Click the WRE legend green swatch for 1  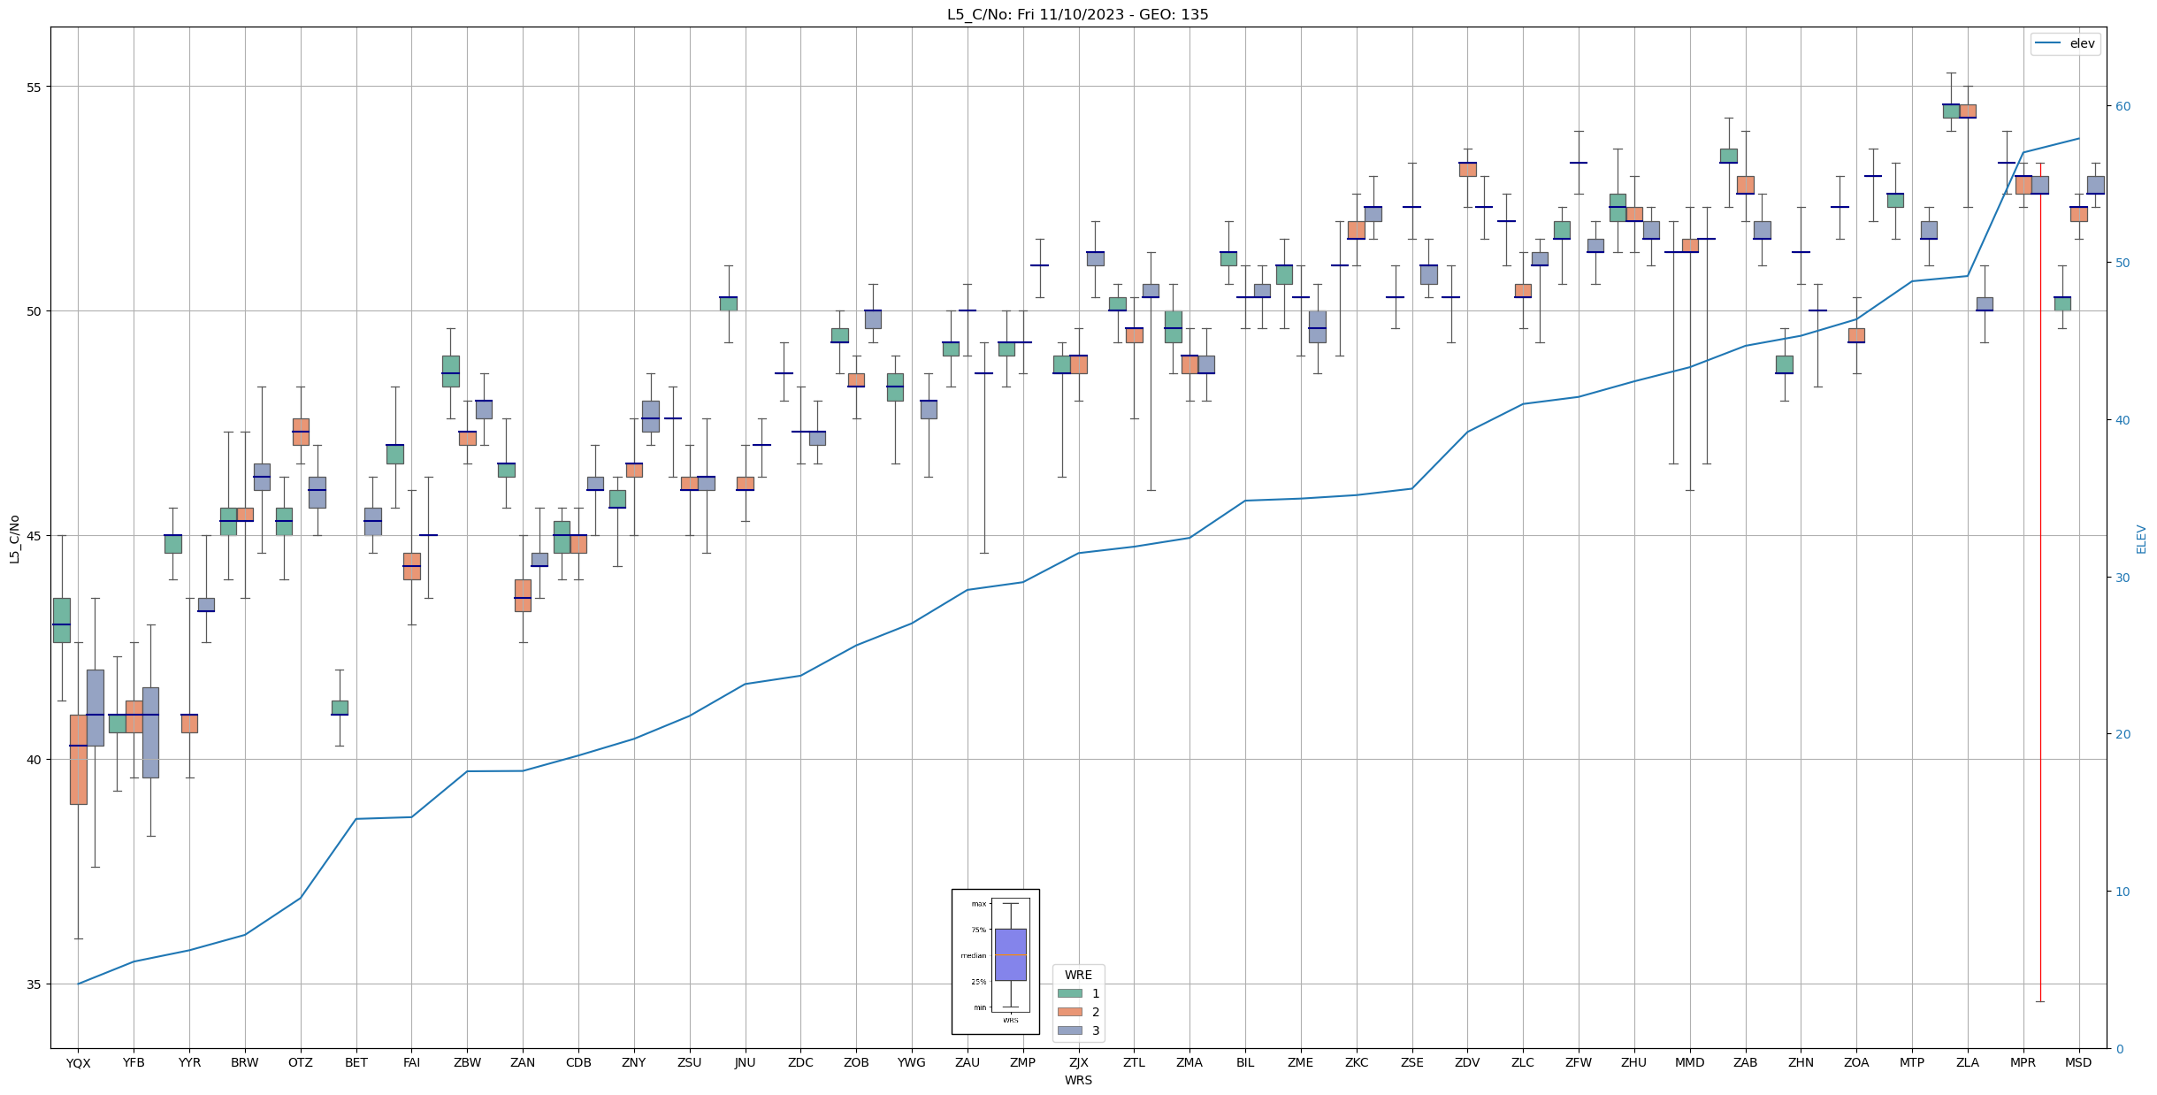tap(1069, 993)
